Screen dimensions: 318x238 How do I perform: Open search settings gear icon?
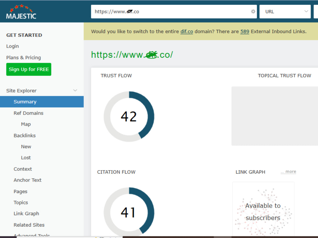point(253,11)
